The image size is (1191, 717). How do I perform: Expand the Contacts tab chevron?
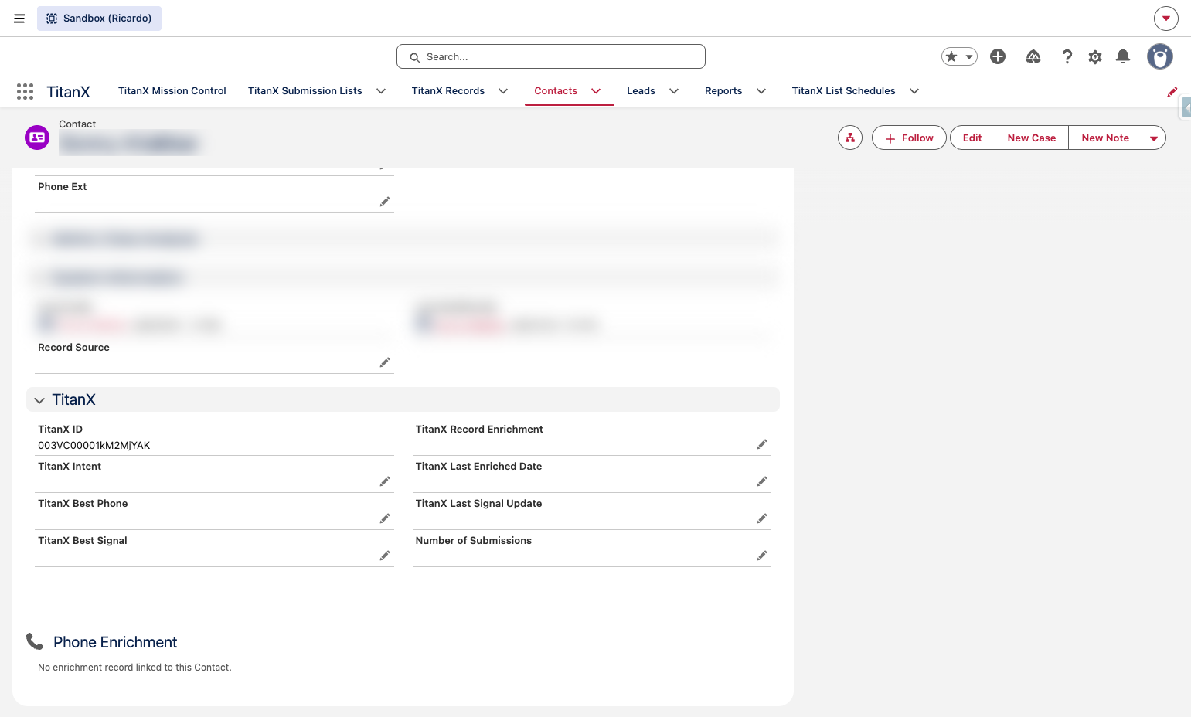(x=596, y=91)
